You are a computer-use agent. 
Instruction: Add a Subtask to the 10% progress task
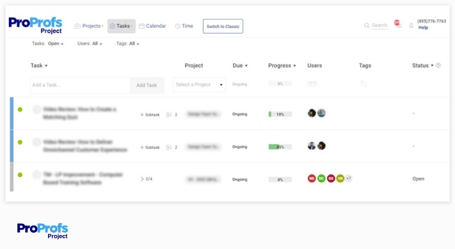click(x=150, y=115)
